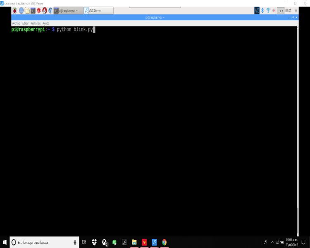Image resolution: width=310 pixels, height=248 pixels.
Task: Launch the web browser globe icon
Action: [21, 11]
